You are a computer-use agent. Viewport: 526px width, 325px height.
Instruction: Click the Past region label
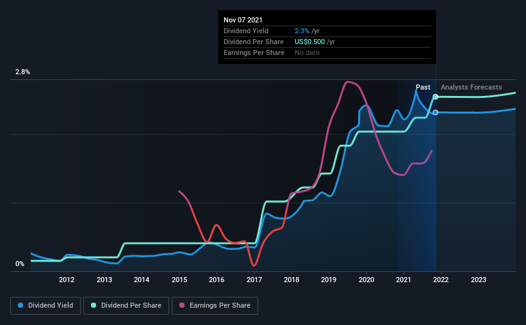[423, 87]
